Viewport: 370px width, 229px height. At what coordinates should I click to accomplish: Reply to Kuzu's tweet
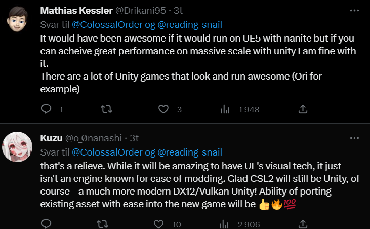[x=46, y=224]
